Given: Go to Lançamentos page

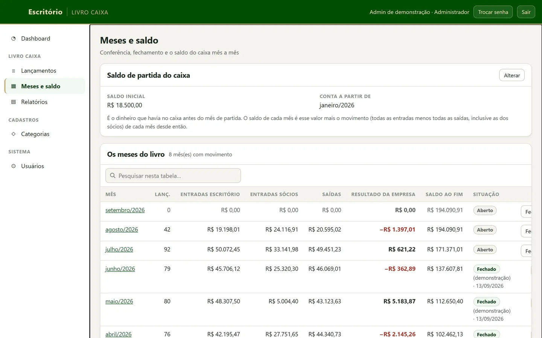Looking at the screenshot, I should coord(44,71).
